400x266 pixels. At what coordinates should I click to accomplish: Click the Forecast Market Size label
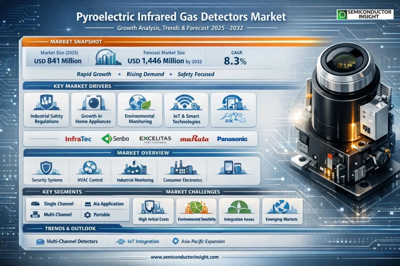pos(164,53)
